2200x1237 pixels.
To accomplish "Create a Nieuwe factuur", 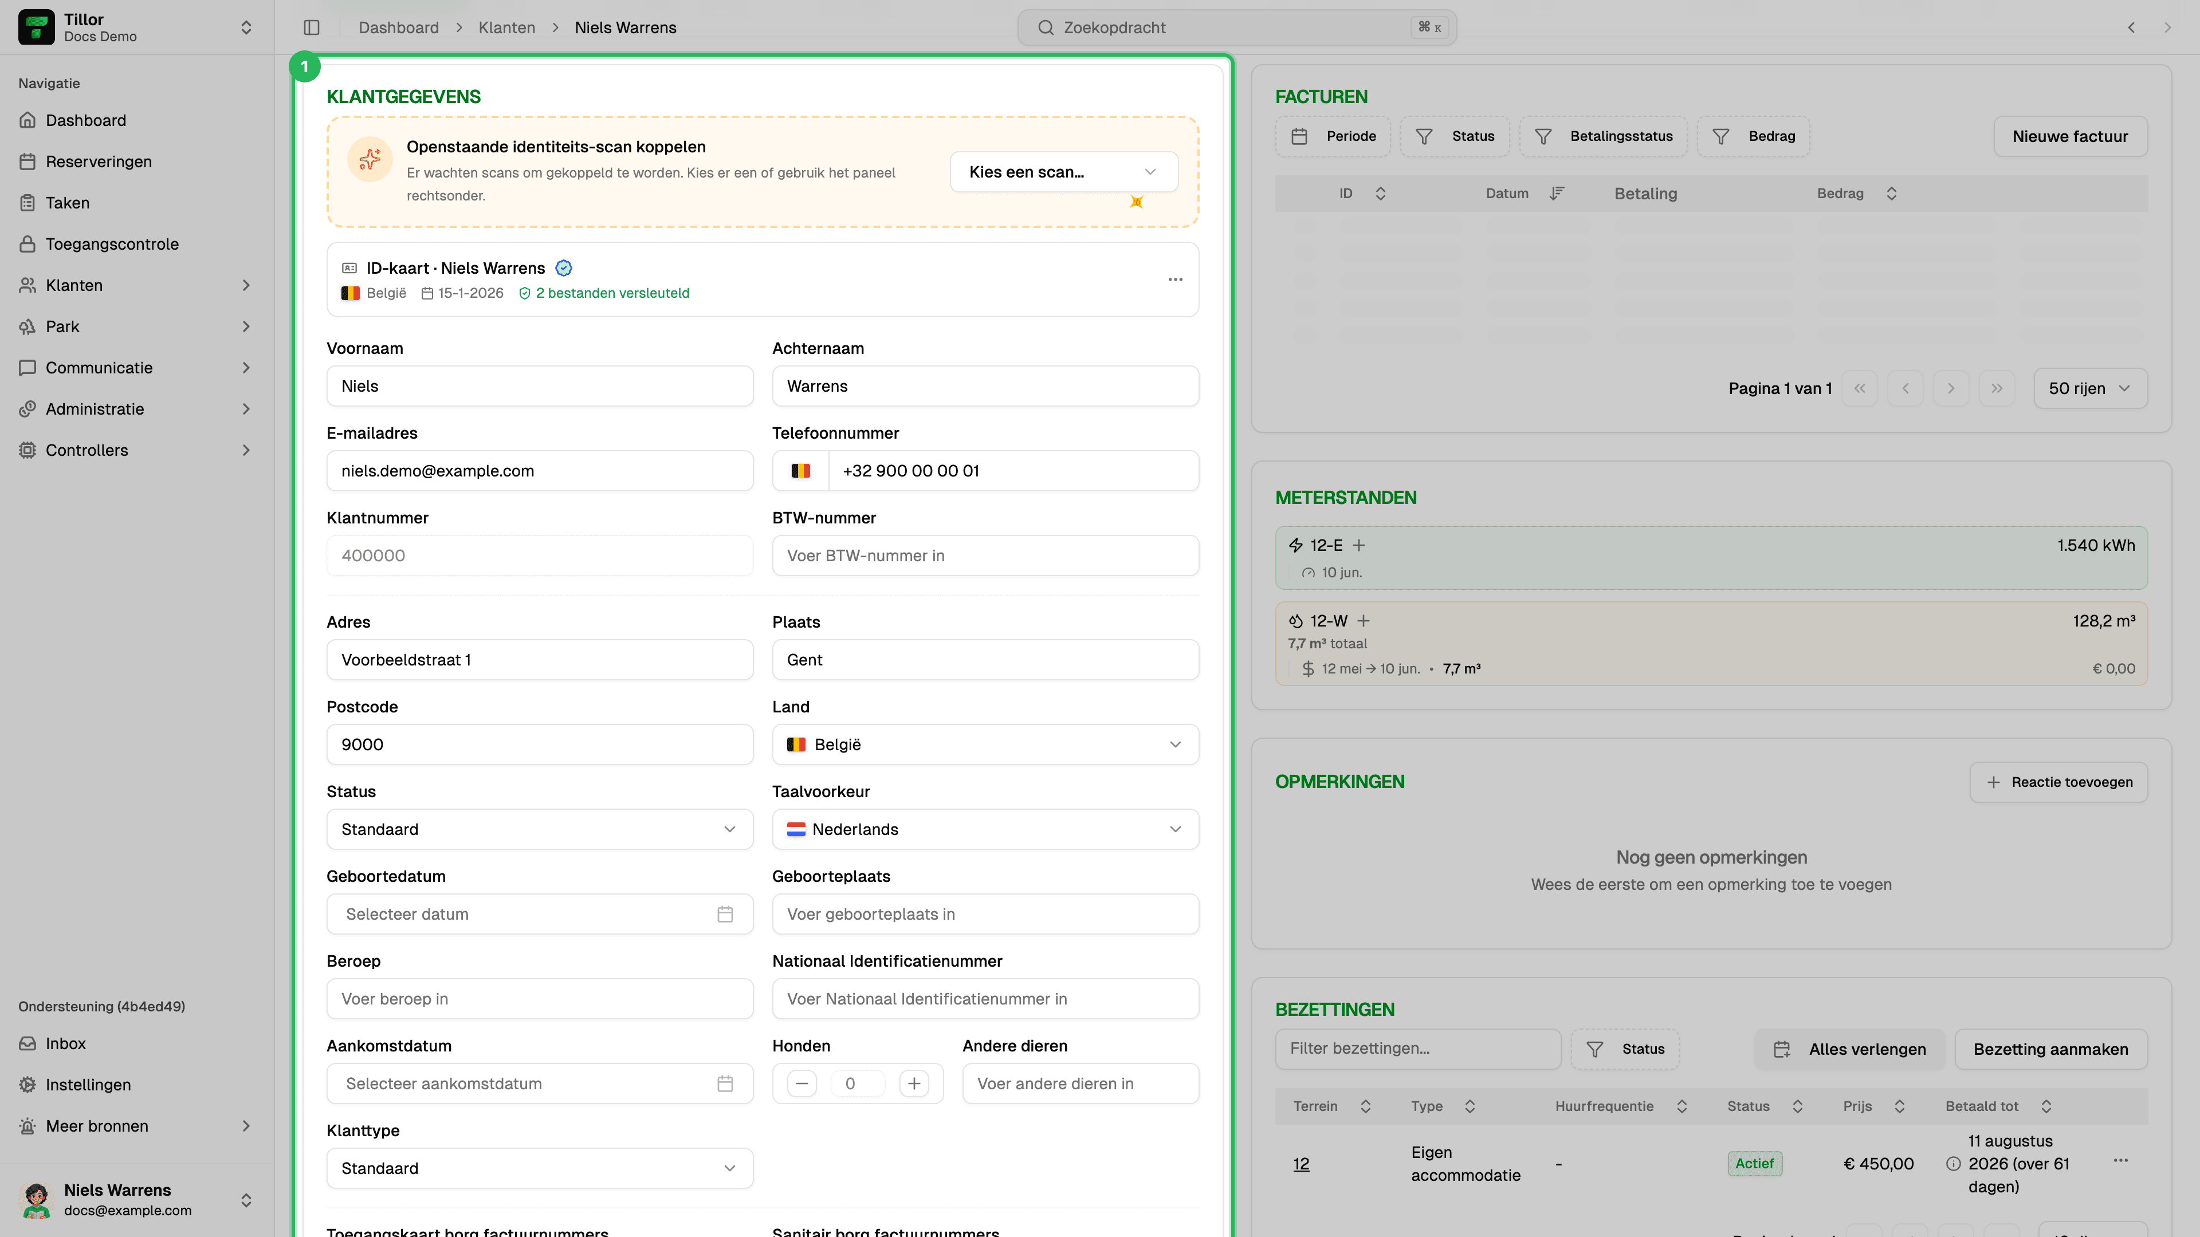I will tap(2070, 136).
